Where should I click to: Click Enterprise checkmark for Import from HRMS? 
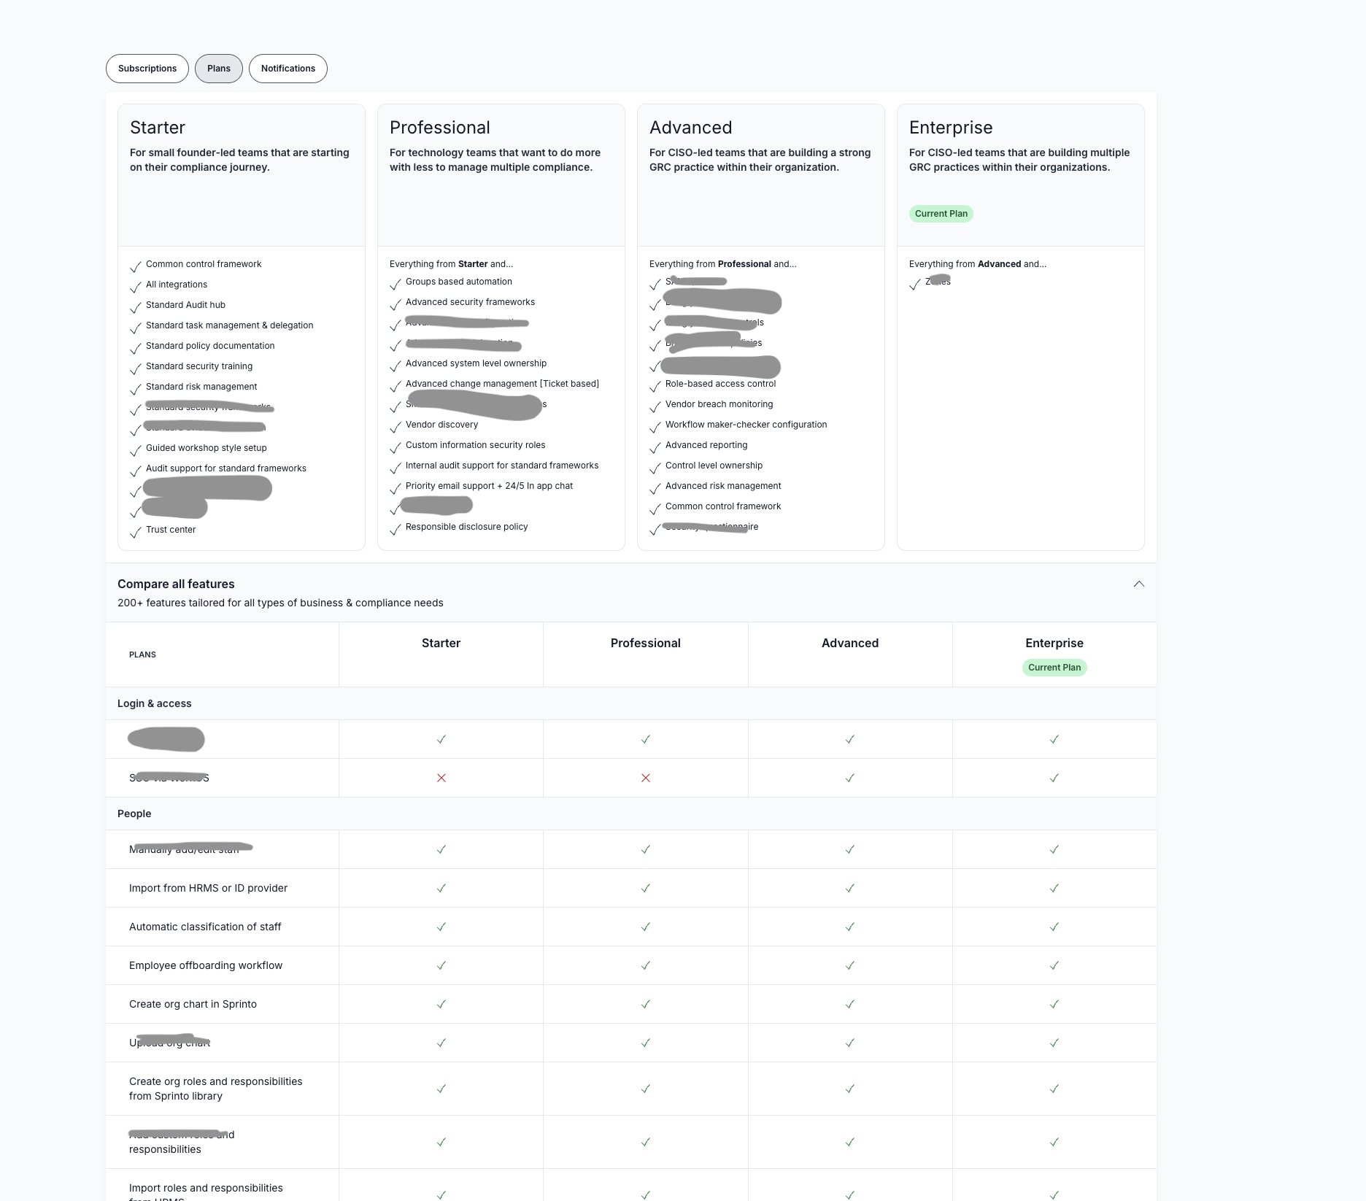[1054, 888]
